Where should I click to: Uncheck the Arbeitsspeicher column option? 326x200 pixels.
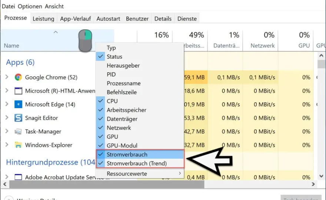click(140, 110)
